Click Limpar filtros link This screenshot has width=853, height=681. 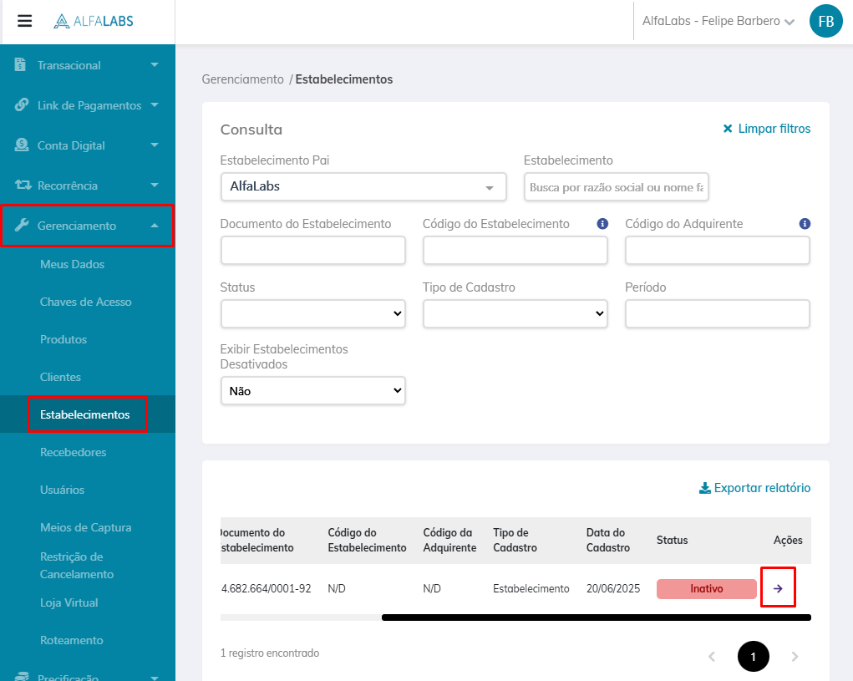pos(766,129)
